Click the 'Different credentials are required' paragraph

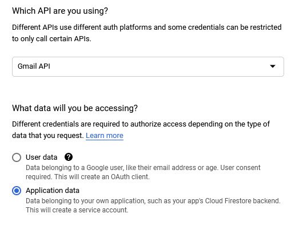(x=141, y=129)
